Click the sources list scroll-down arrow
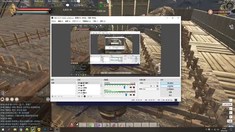This screenshot has height=132, width=235. tap(101, 94)
